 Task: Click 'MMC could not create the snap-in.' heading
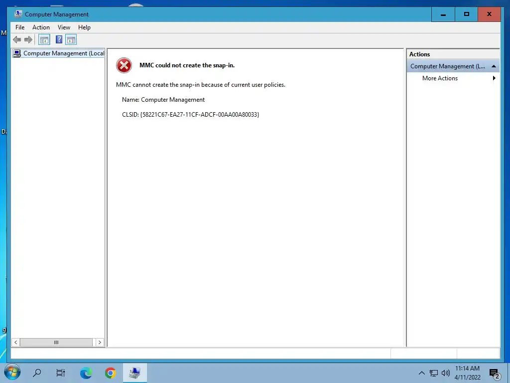pyautogui.click(x=187, y=65)
